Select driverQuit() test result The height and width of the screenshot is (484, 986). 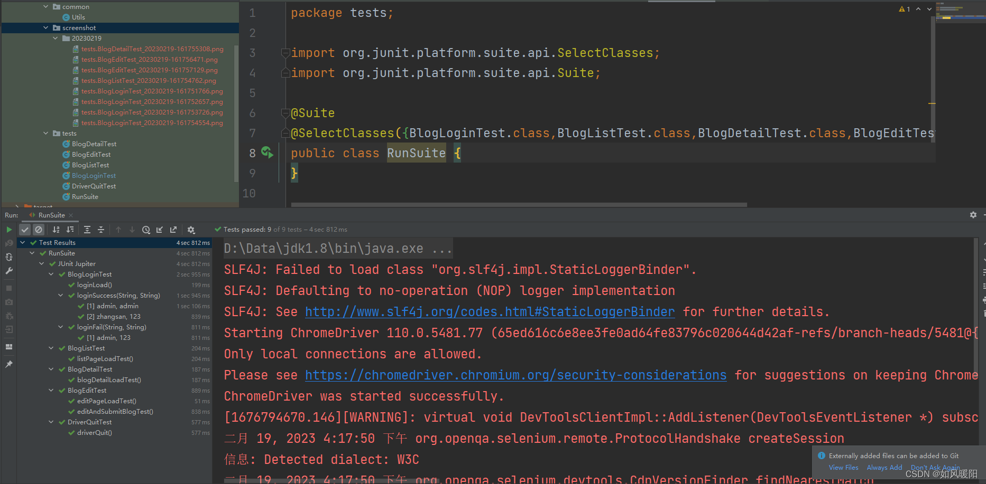(x=95, y=433)
